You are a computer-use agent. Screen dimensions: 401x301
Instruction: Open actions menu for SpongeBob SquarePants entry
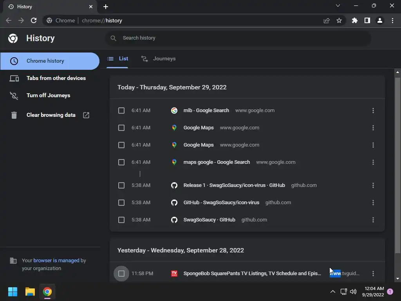pos(373,273)
